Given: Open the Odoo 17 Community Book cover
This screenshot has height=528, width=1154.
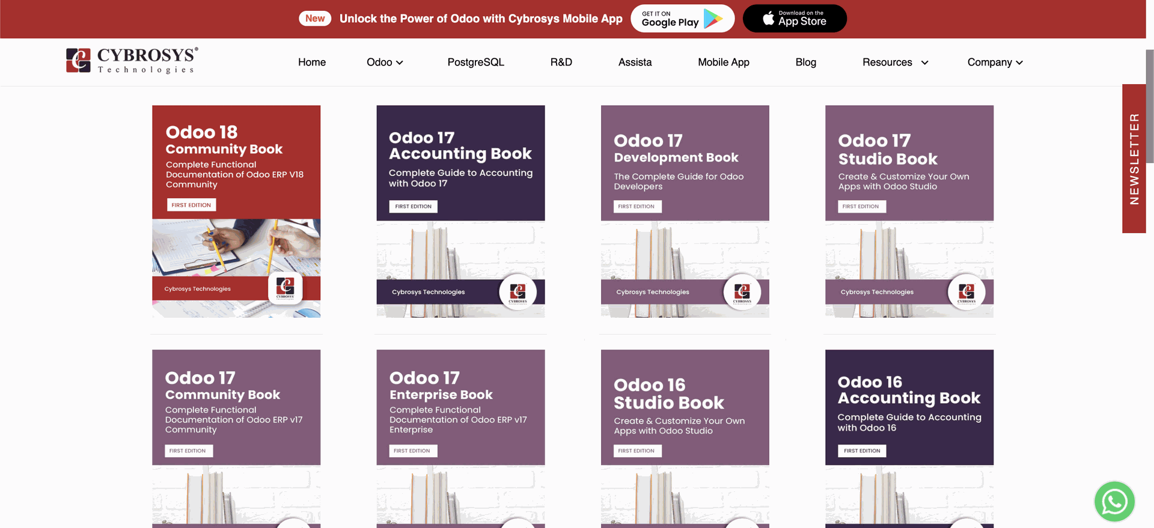Looking at the screenshot, I should click(x=236, y=439).
